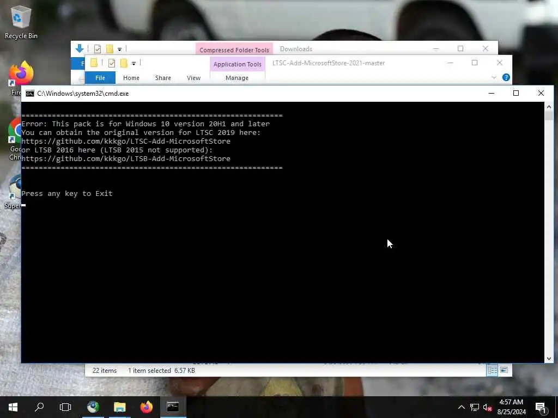Switch to Details view in Explorer status bar

click(492, 370)
